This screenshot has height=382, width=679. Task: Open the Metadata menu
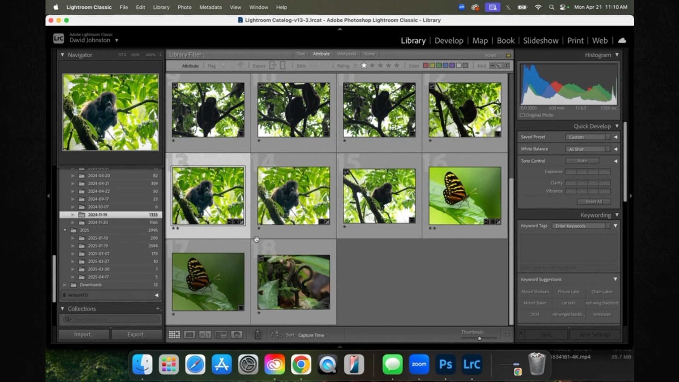(210, 7)
